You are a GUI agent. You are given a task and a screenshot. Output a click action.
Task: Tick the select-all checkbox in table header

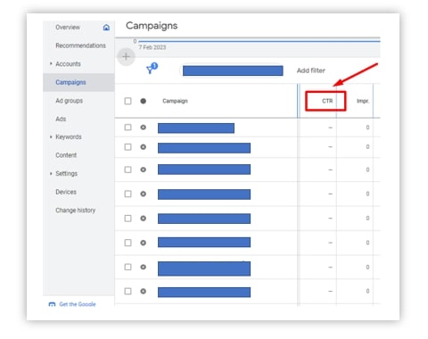point(128,101)
